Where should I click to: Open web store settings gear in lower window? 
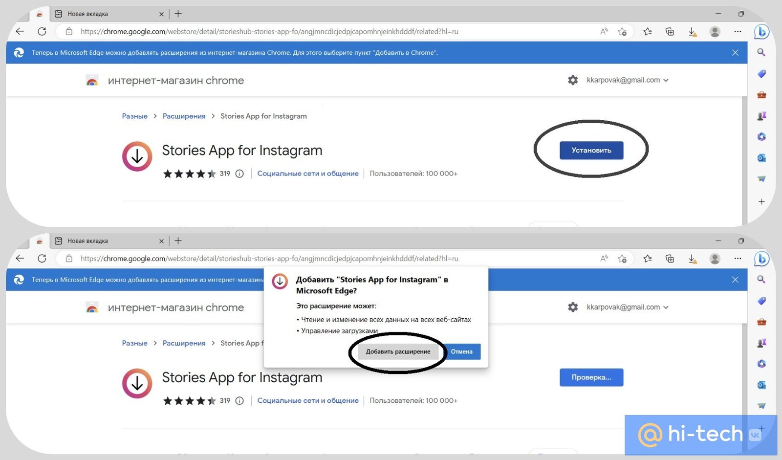click(573, 307)
